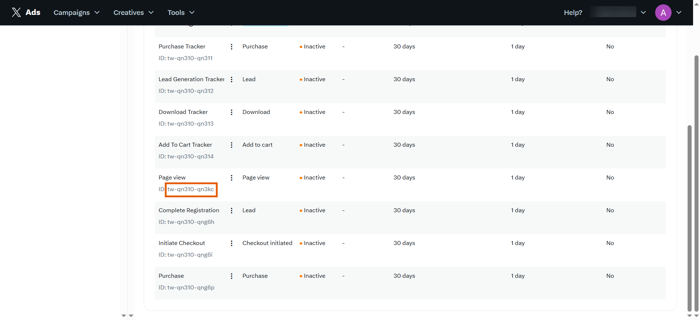Select the Purchase Tracker event name
This screenshot has width=700, height=320.
coord(182,47)
